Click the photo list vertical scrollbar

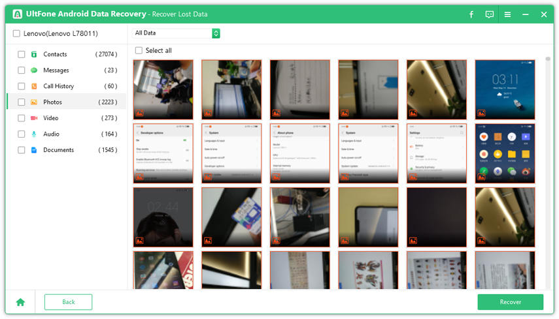tap(548, 59)
